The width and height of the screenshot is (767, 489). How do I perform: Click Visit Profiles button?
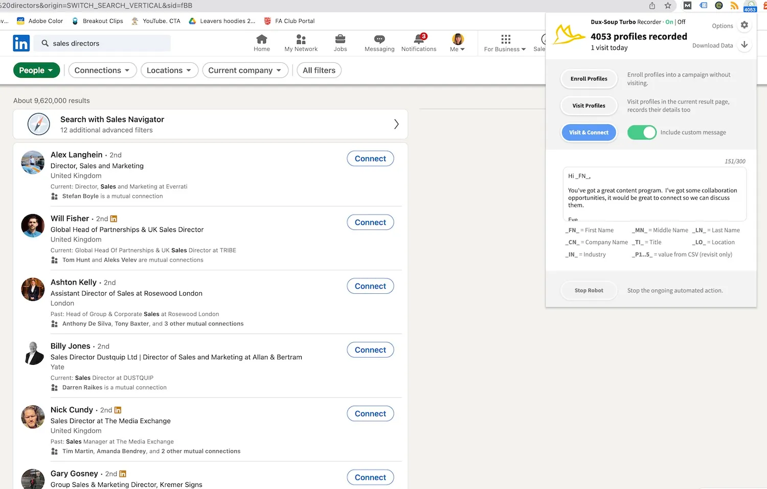(589, 106)
